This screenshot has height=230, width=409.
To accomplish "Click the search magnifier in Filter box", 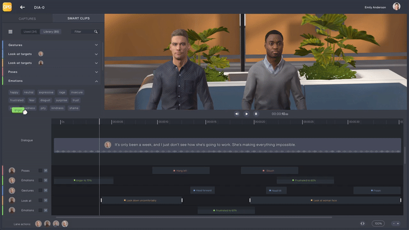I will click(96, 32).
